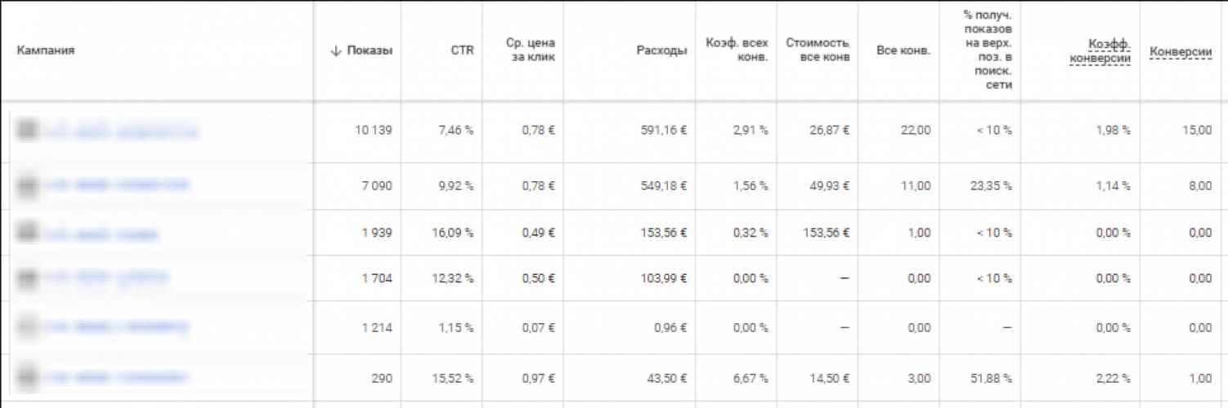Click the % получ. показов на верх. поз. header
Image resolution: width=1228 pixels, height=408 pixels.
coord(988,51)
